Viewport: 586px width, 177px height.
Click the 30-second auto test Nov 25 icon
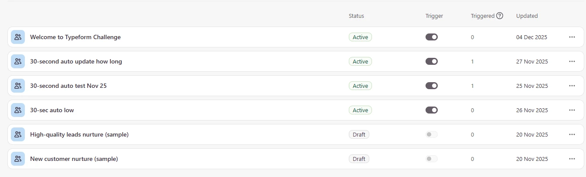(18, 86)
